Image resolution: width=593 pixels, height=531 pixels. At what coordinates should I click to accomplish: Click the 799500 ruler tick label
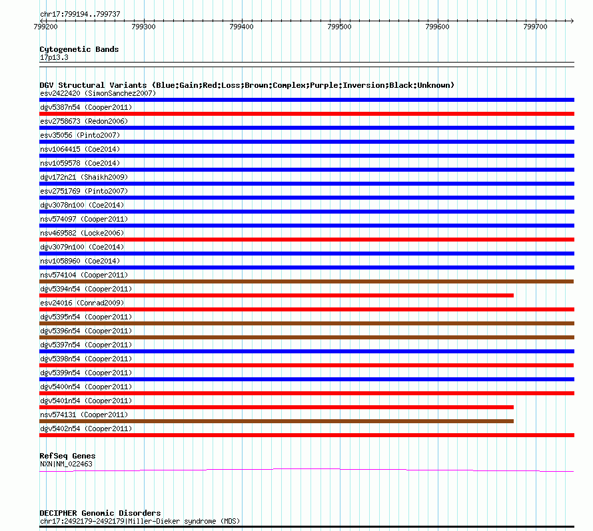339,27
